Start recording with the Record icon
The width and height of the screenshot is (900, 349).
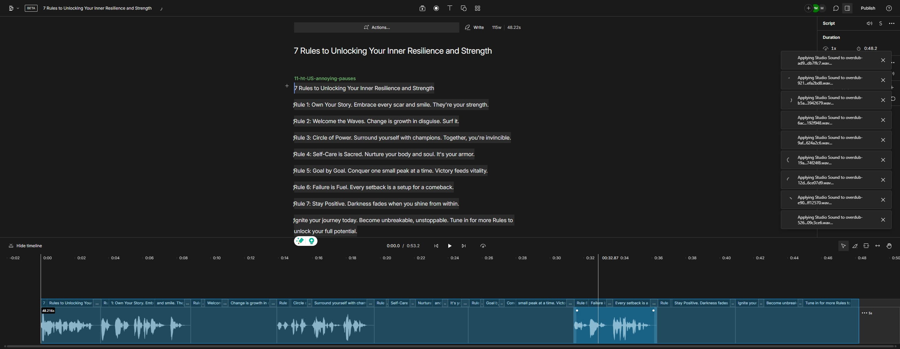(436, 8)
